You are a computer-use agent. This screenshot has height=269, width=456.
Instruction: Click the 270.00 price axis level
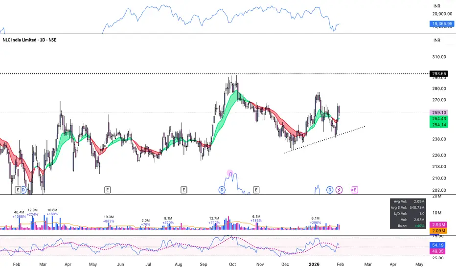click(439, 100)
